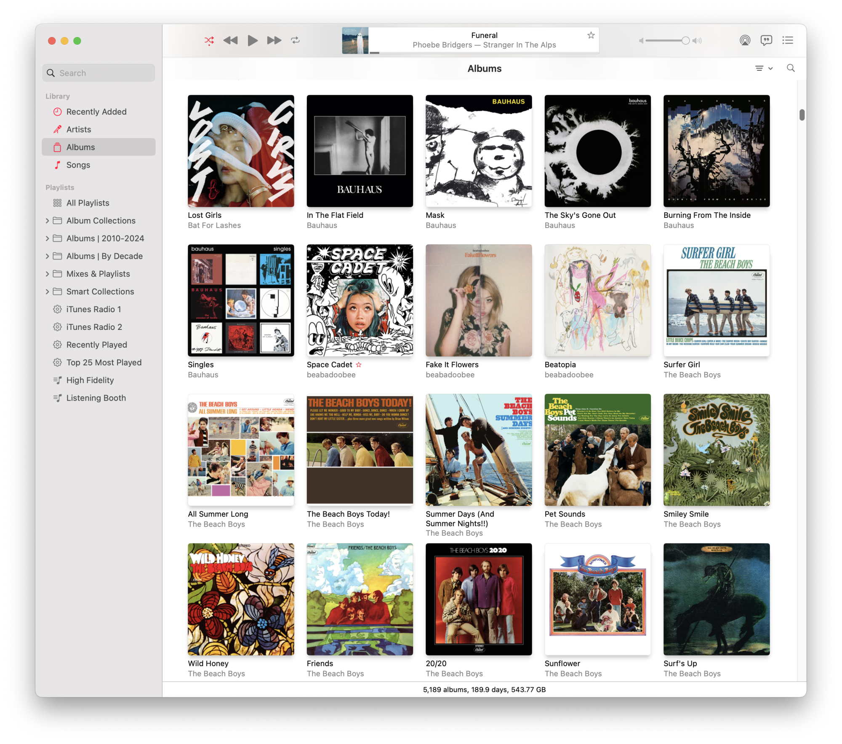Show the lyrics panel
Image resolution: width=842 pixels, height=744 pixels.
coord(766,40)
